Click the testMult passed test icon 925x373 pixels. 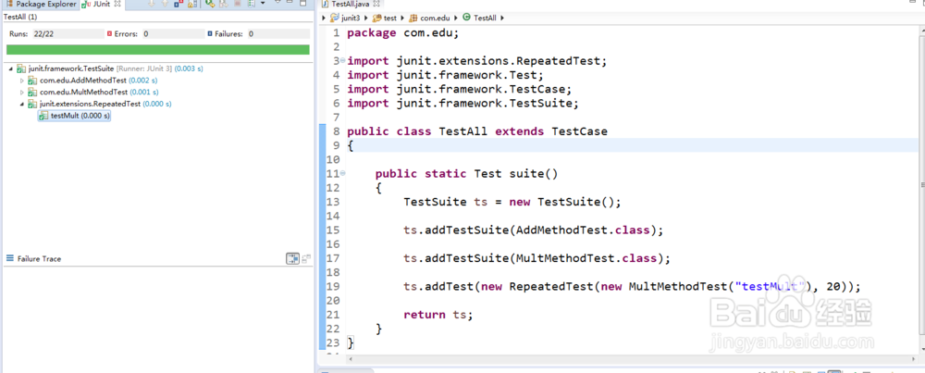coord(43,117)
